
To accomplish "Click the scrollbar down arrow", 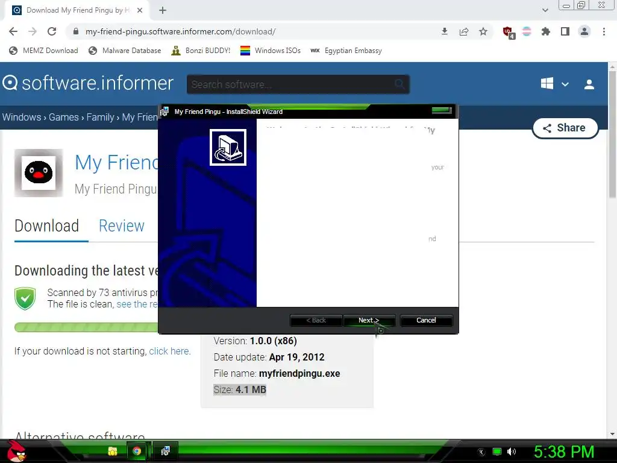I will [x=612, y=434].
